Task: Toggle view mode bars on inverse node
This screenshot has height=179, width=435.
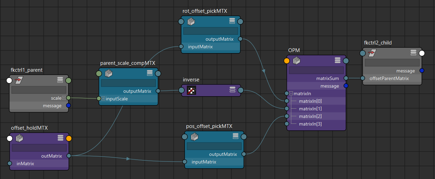Action: click(x=232, y=90)
